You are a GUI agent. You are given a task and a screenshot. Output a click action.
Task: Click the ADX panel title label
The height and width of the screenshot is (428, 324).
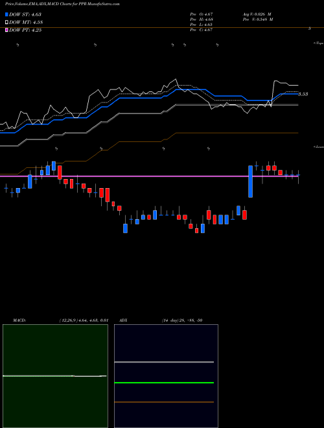123,320
